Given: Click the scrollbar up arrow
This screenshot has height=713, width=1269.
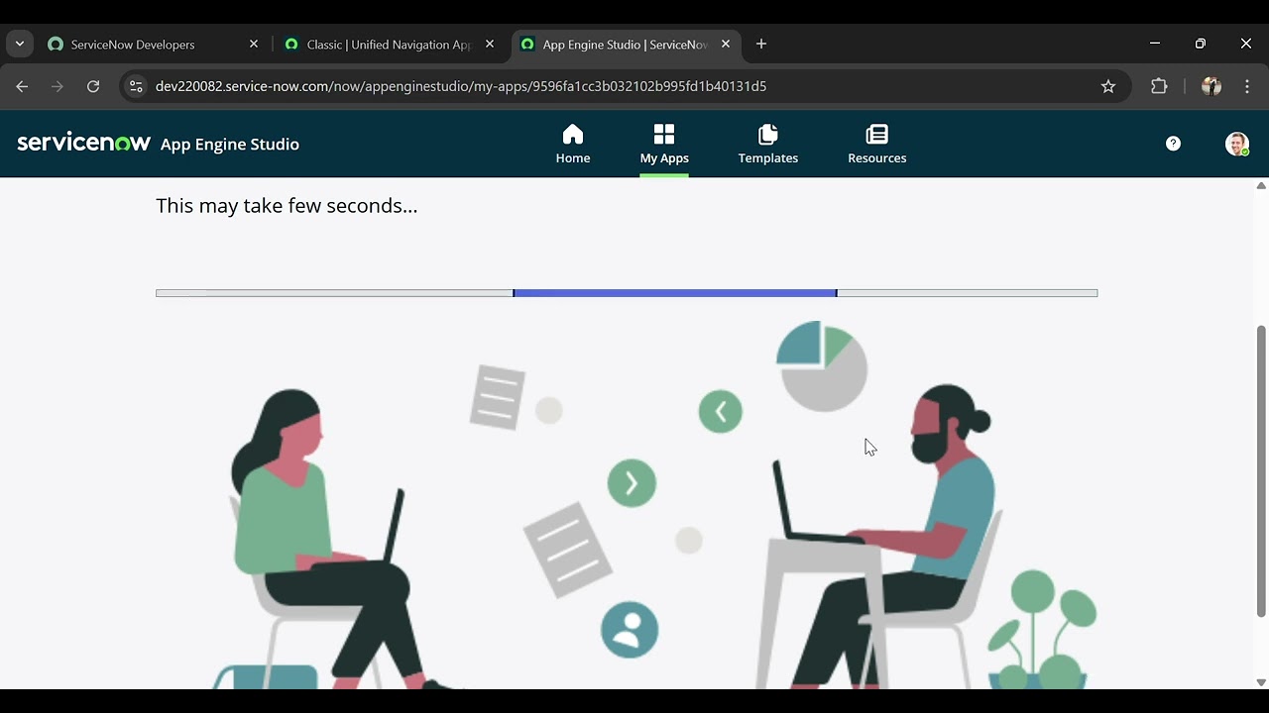Looking at the screenshot, I should pyautogui.click(x=1261, y=185).
